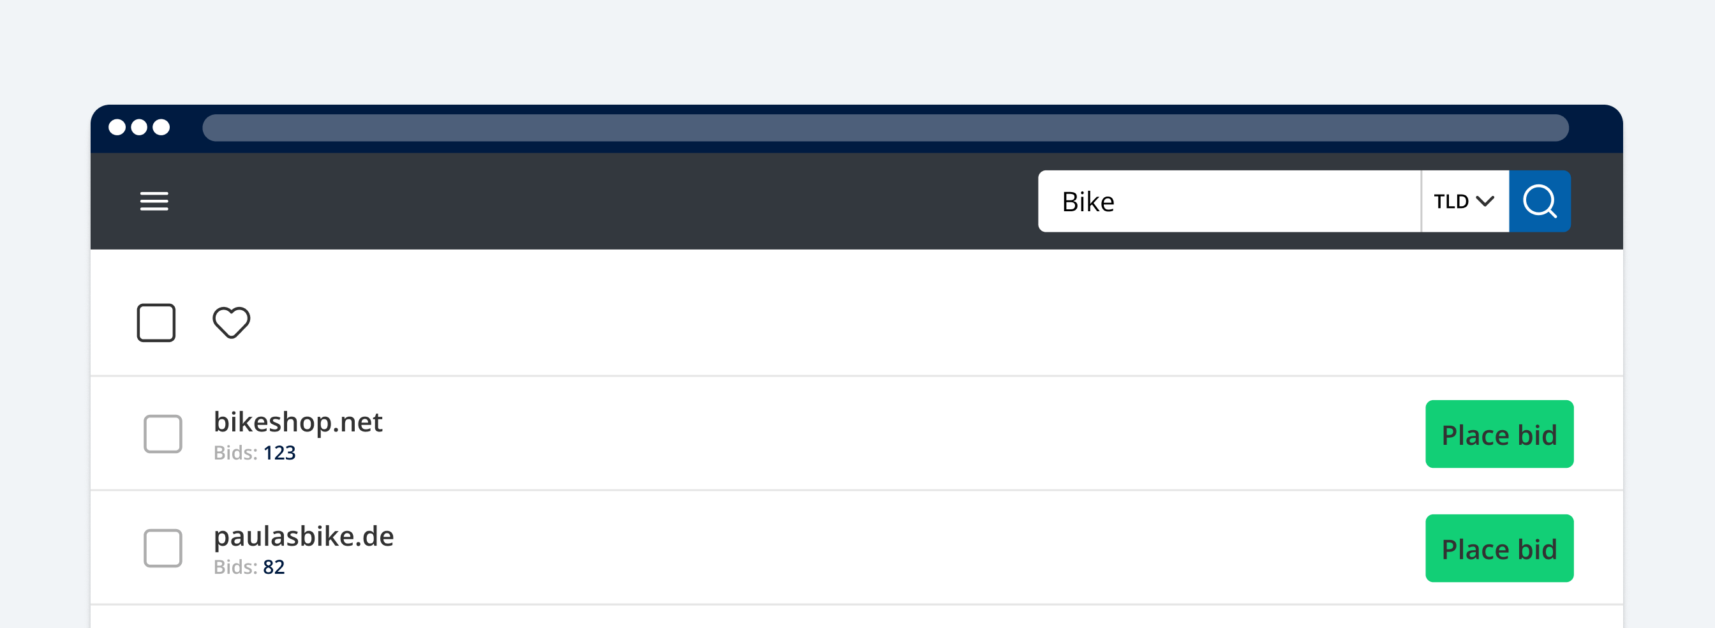The image size is (1715, 628).
Task: Click the magnifying glass search button
Action: click(1540, 201)
